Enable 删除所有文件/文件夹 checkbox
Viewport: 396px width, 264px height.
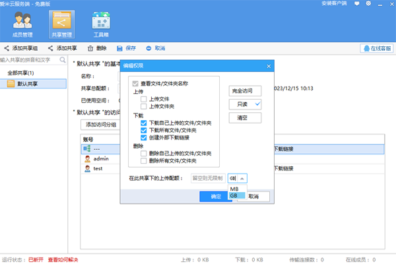(143, 160)
